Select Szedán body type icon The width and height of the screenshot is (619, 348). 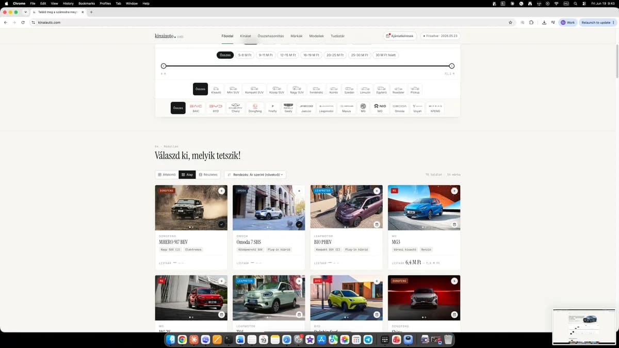[x=349, y=90]
